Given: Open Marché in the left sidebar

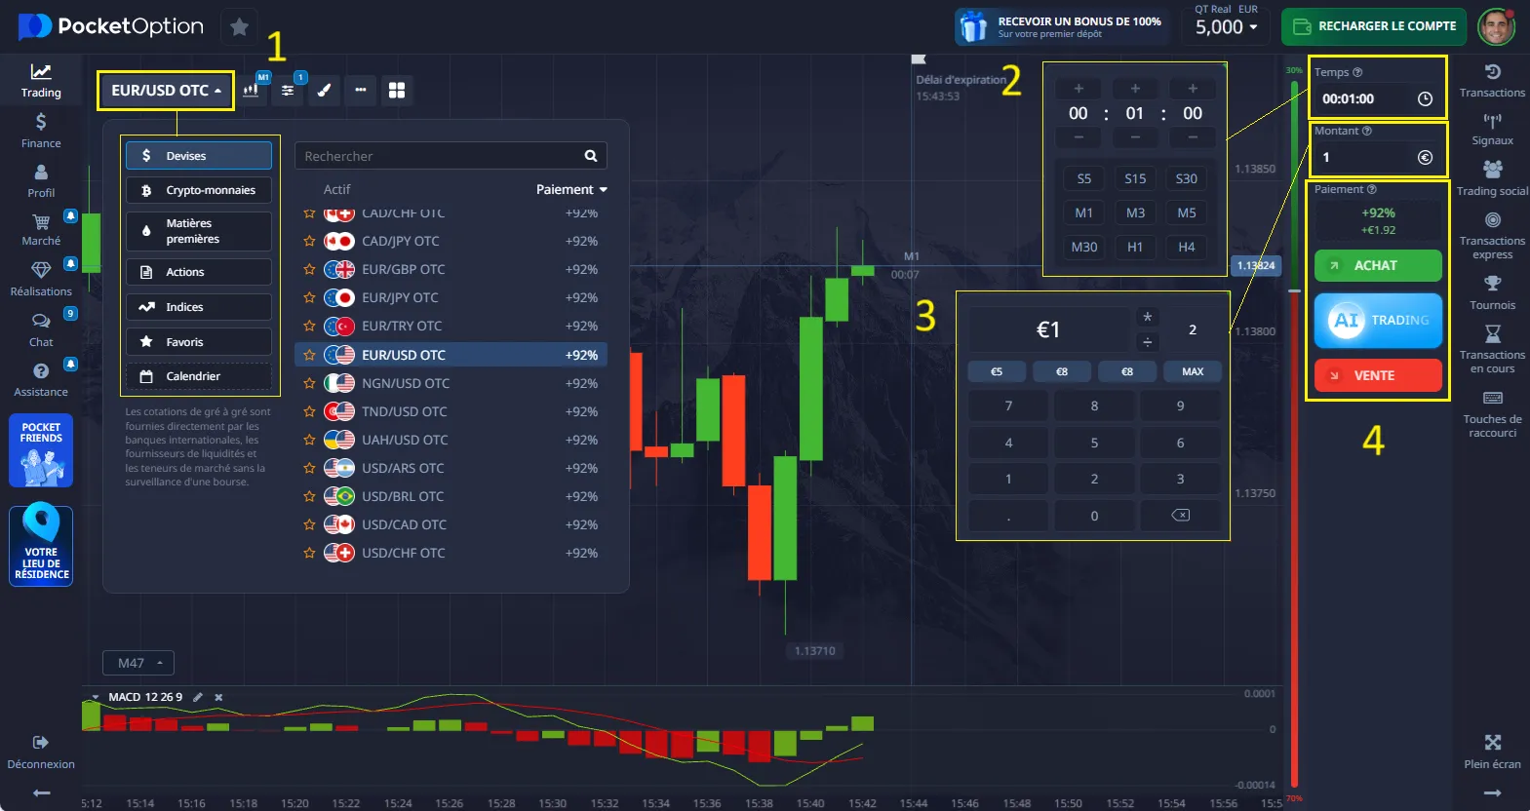Looking at the screenshot, I should coord(41,230).
